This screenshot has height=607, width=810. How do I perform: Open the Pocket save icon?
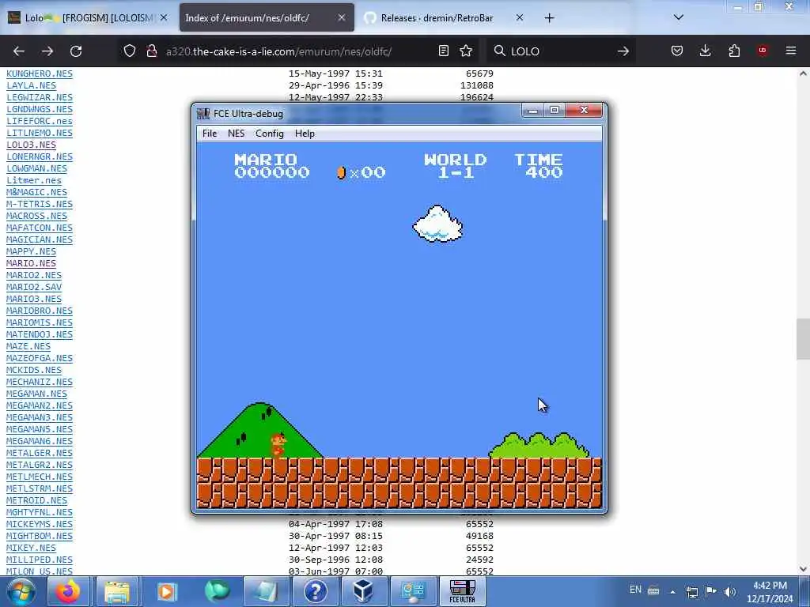click(x=677, y=51)
